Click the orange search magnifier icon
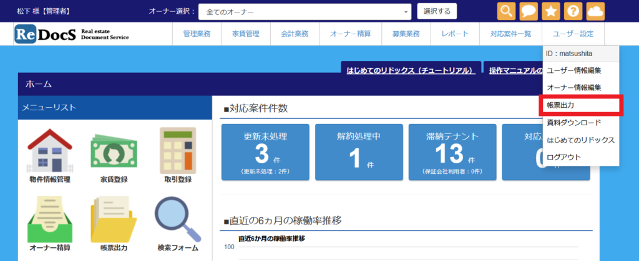The height and width of the screenshot is (261, 639). click(507, 11)
